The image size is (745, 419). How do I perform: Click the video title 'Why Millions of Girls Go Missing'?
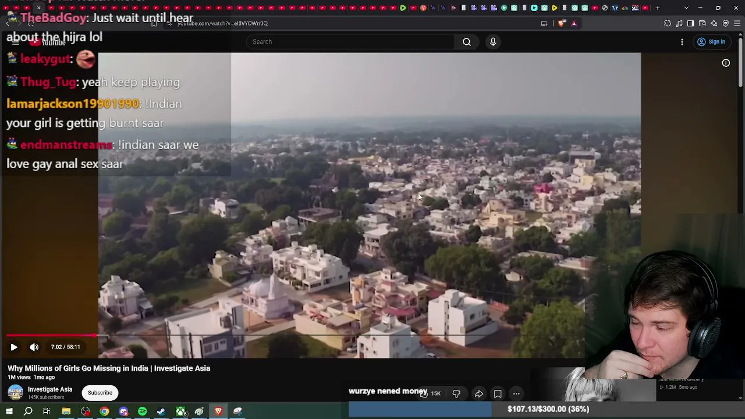(109, 368)
